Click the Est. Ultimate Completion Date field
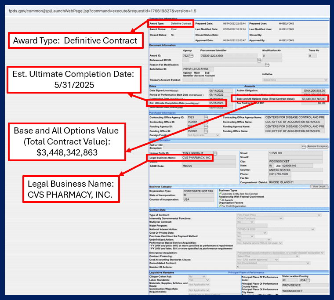 click(218, 103)
